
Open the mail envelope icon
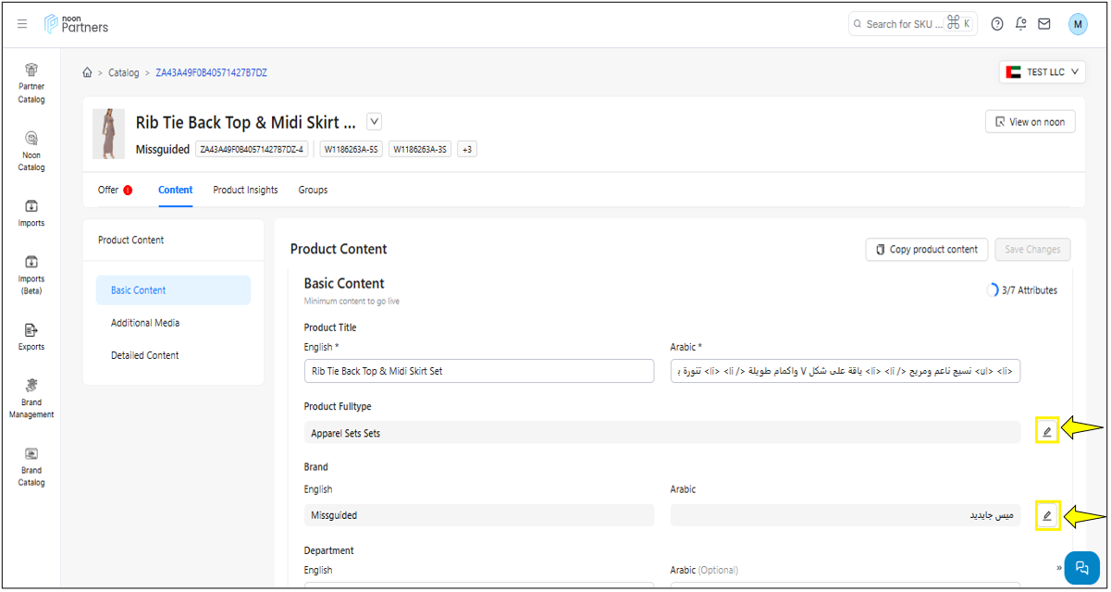coord(1043,24)
